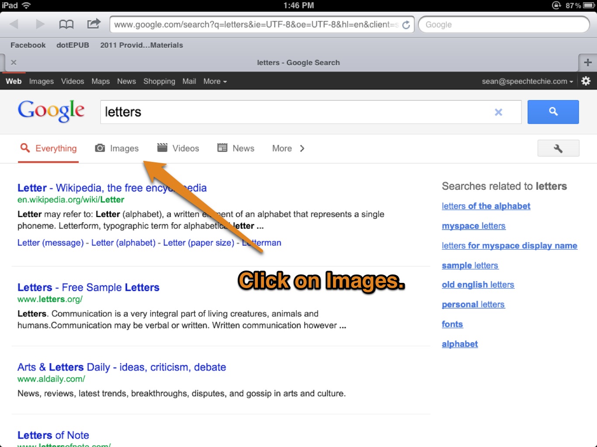Select the camera icon next to Images

tap(101, 148)
